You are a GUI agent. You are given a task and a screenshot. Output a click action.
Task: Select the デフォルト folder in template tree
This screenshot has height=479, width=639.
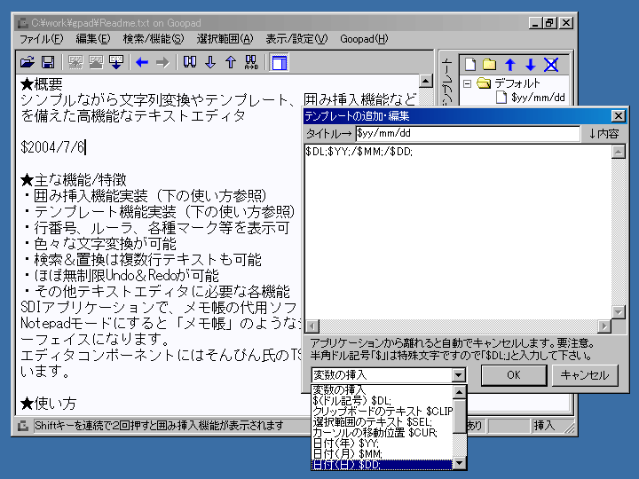pyautogui.click(x=517, y=83)
